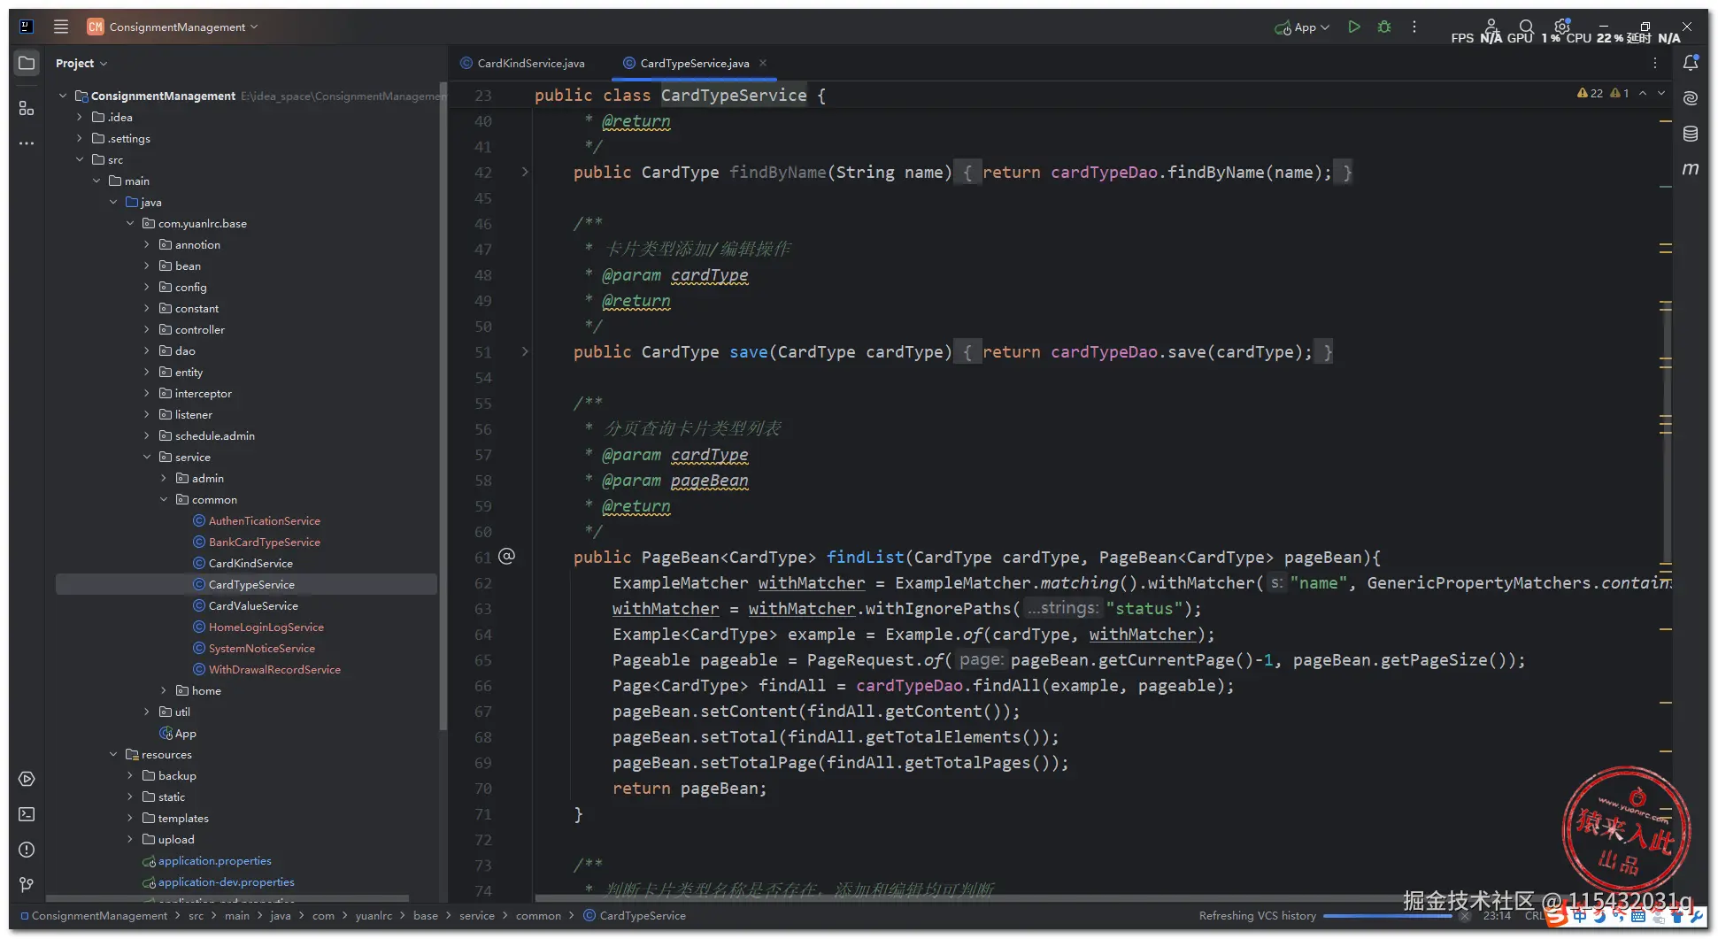Jump to next highlighted problem arrow
This screenshot has height=939, width=1718.
[1661, 93]
